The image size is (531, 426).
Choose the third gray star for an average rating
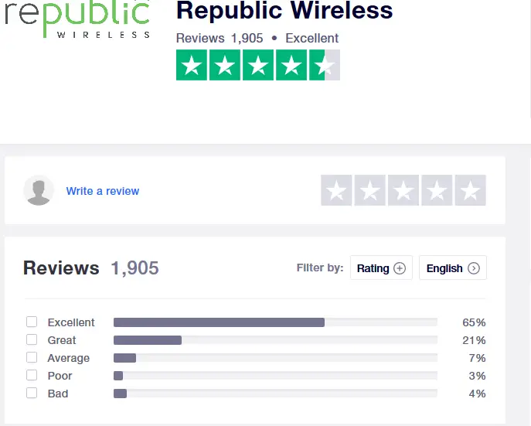tap(403, 190)
